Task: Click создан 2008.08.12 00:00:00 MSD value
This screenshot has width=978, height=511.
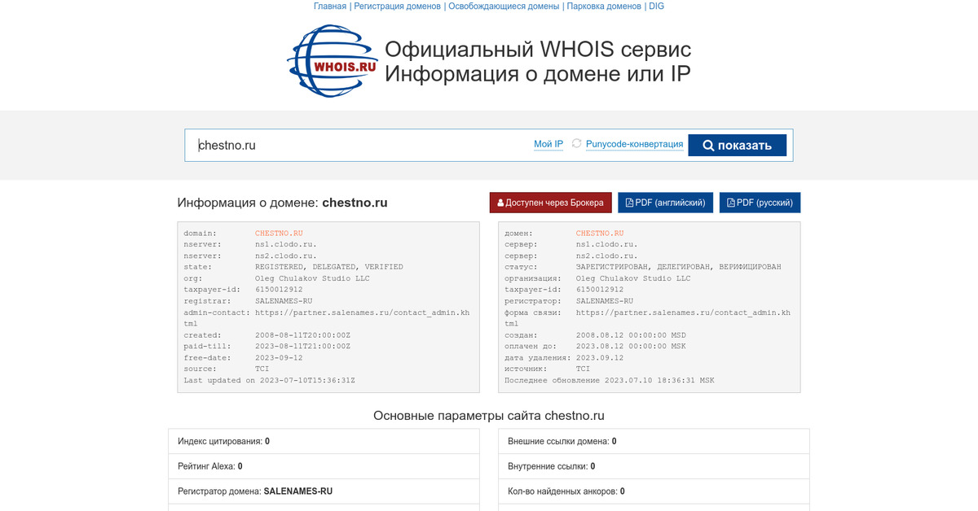Action: [x=632, y=334]
